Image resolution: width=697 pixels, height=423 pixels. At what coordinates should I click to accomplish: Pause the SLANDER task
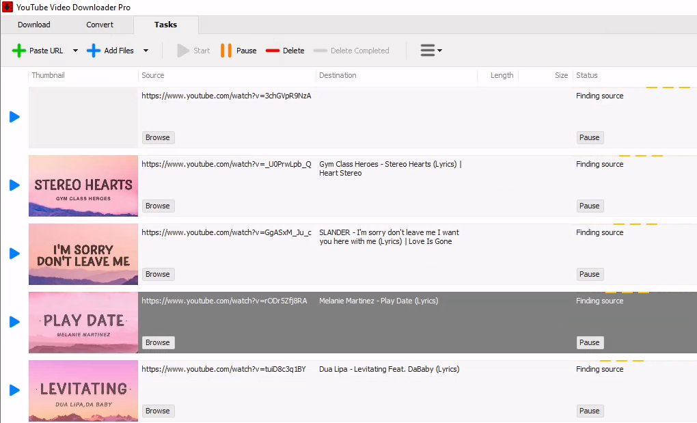(x=590, y=275)
